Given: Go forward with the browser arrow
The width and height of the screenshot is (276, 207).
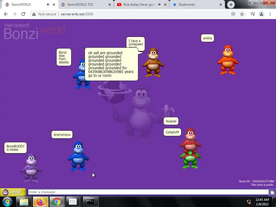Looking at the screenshot, I should (x=15, y=14).
